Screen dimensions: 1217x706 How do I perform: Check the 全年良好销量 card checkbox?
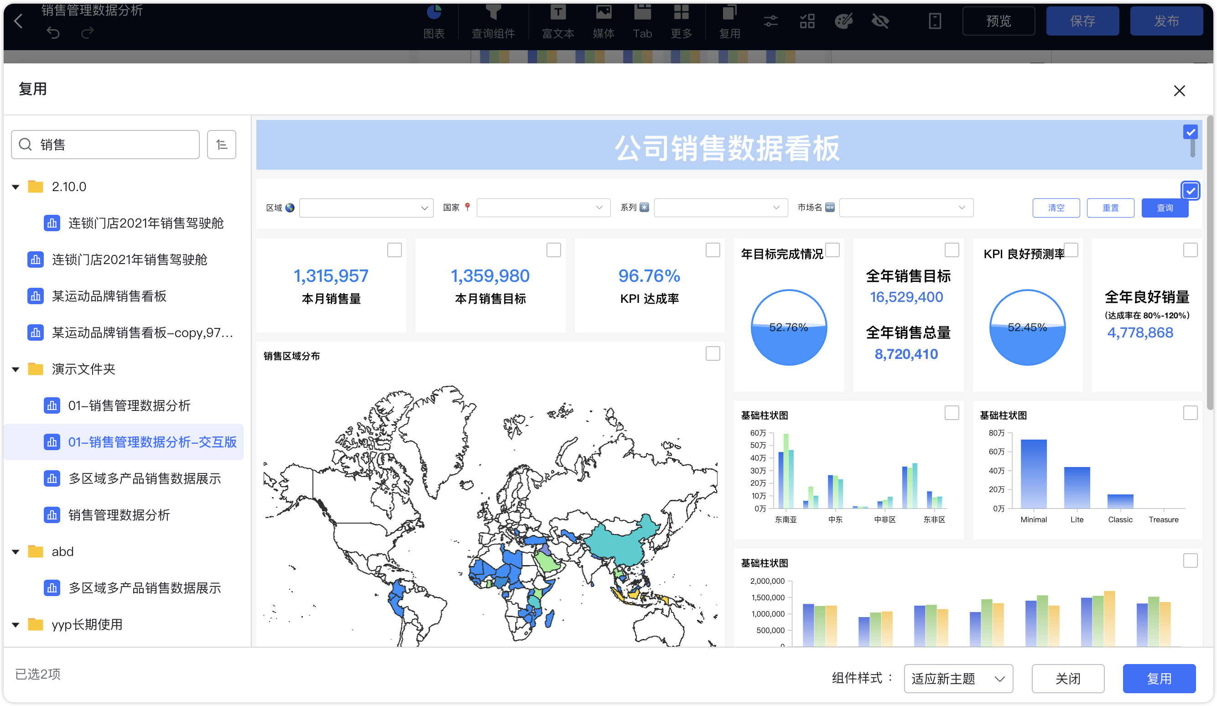pyautogui.click(x=1190, y=250)
